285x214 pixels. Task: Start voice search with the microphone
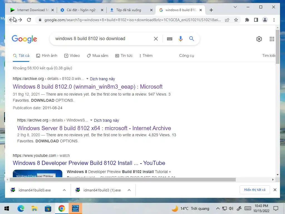180,38
